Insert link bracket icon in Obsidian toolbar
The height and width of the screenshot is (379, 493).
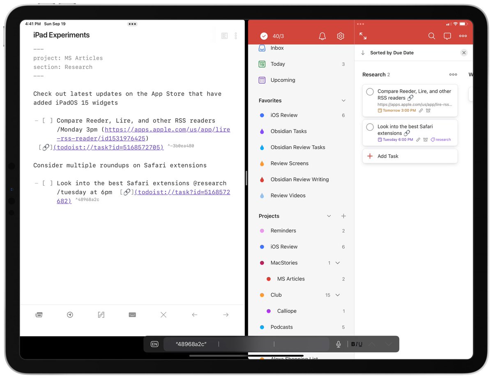(101, 315)
